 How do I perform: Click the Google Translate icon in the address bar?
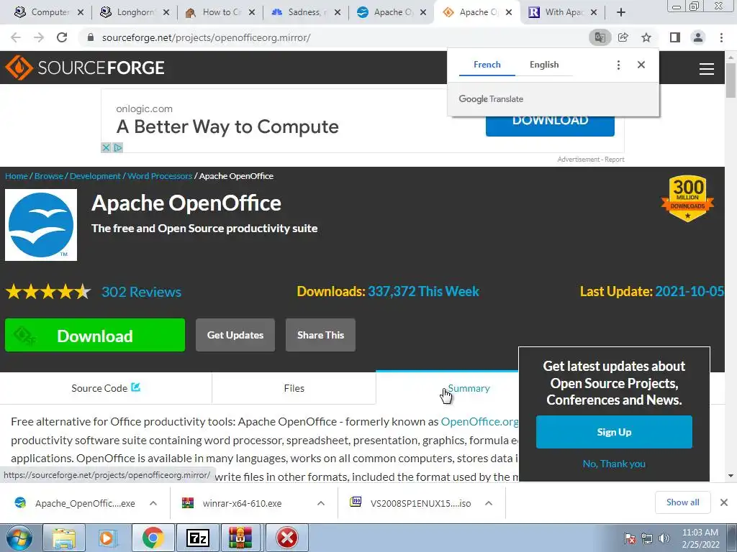click(600, 37)
